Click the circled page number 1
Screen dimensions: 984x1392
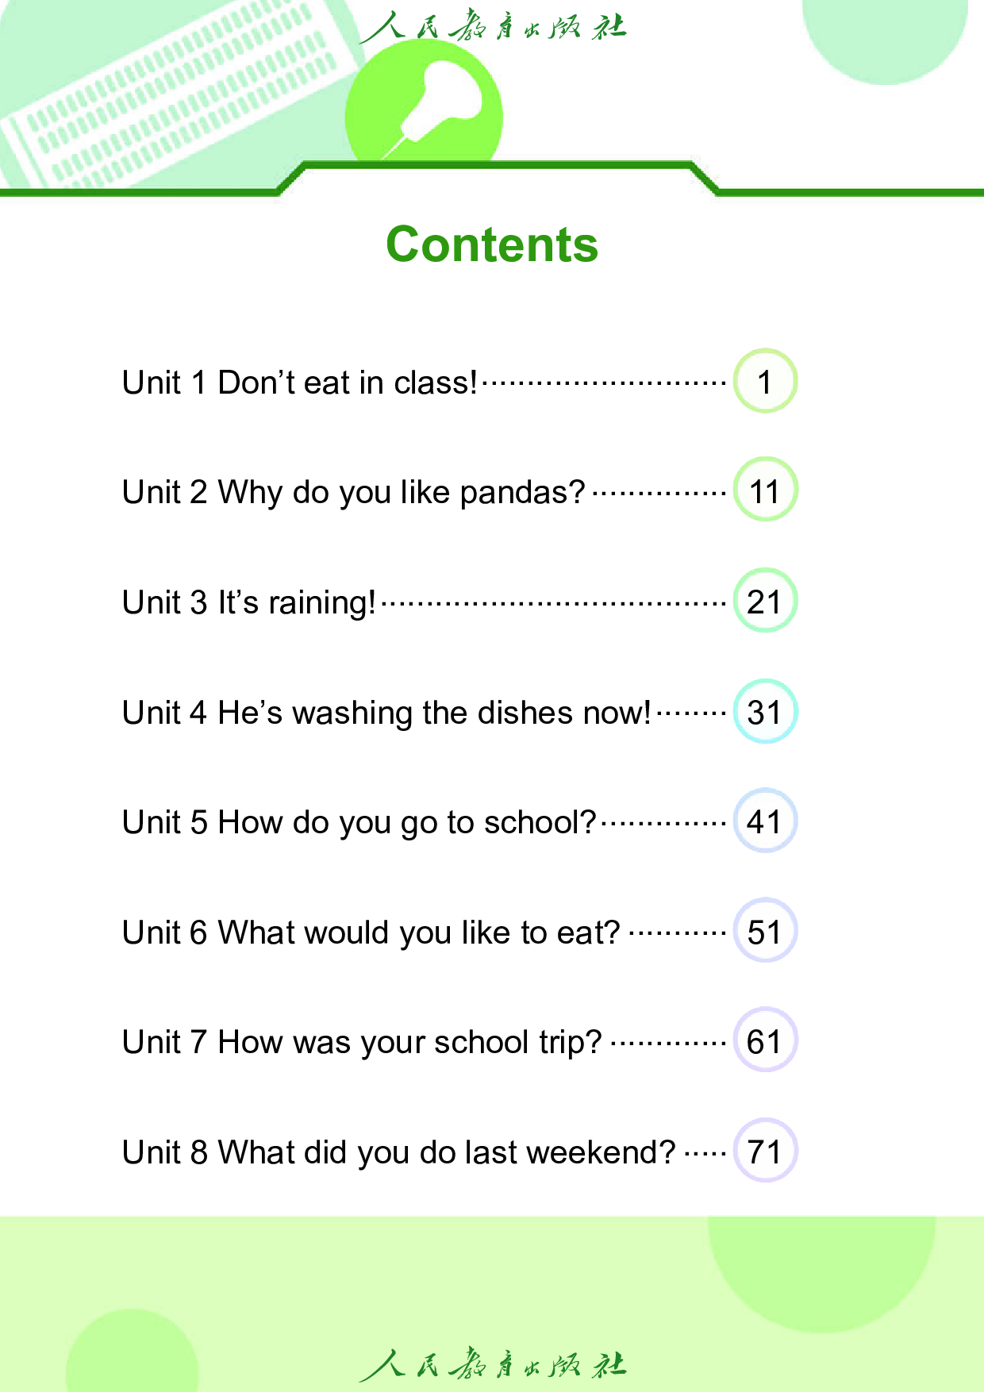click(x=765, y=382)
